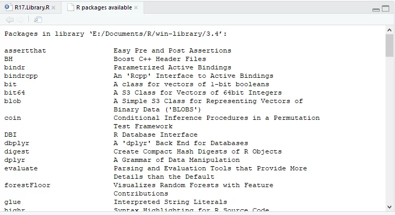Switch to the R17.Library.R tab
This screenshot has width=395, height=215.
coord(31,8)
